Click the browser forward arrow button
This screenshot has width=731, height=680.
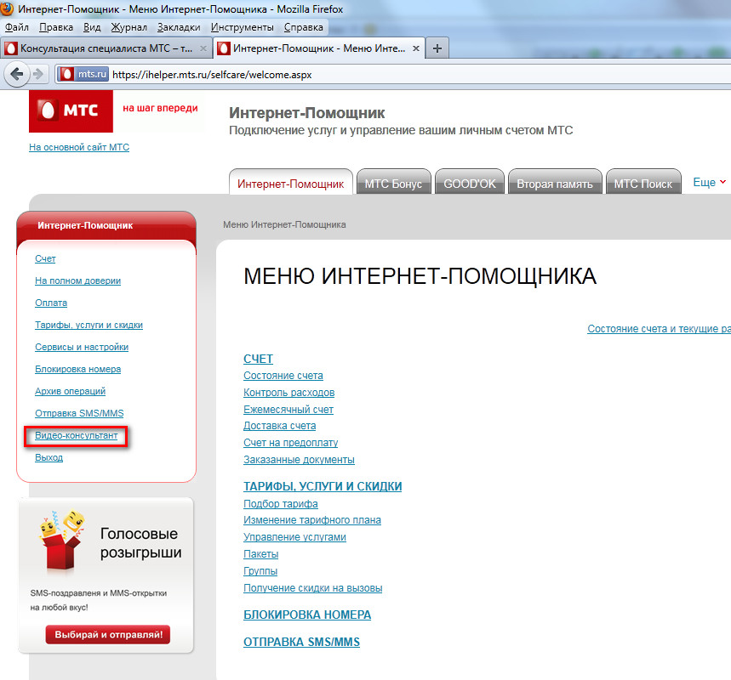[x=38, y=74]
